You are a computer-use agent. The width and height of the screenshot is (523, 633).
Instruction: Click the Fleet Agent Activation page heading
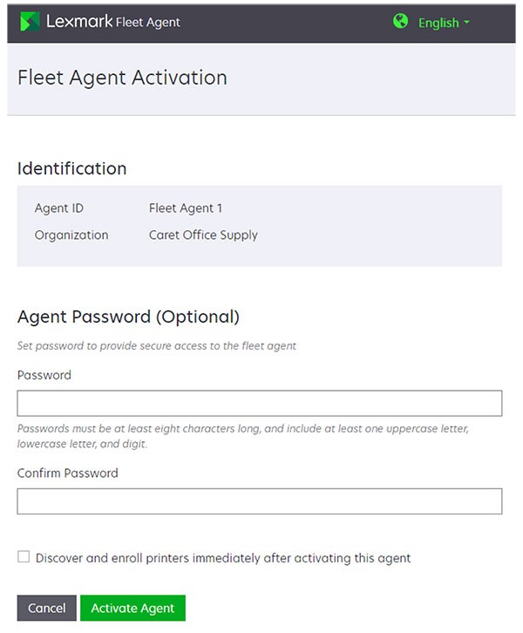pyautogui.click(x=122, y=78)
